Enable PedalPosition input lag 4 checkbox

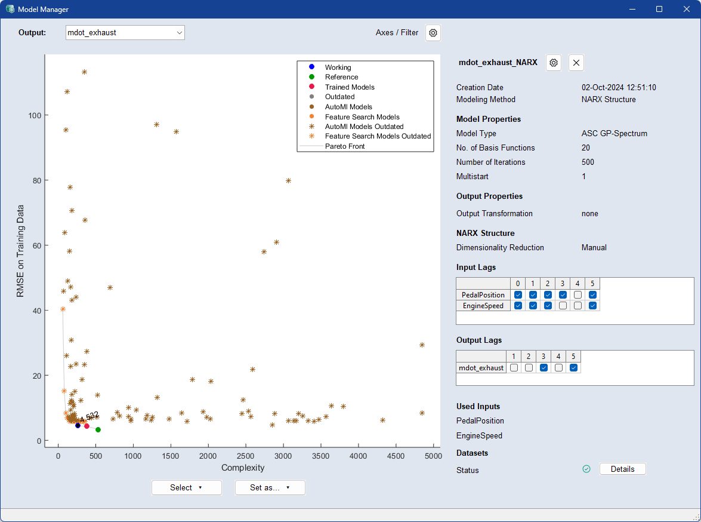[578, 294]
